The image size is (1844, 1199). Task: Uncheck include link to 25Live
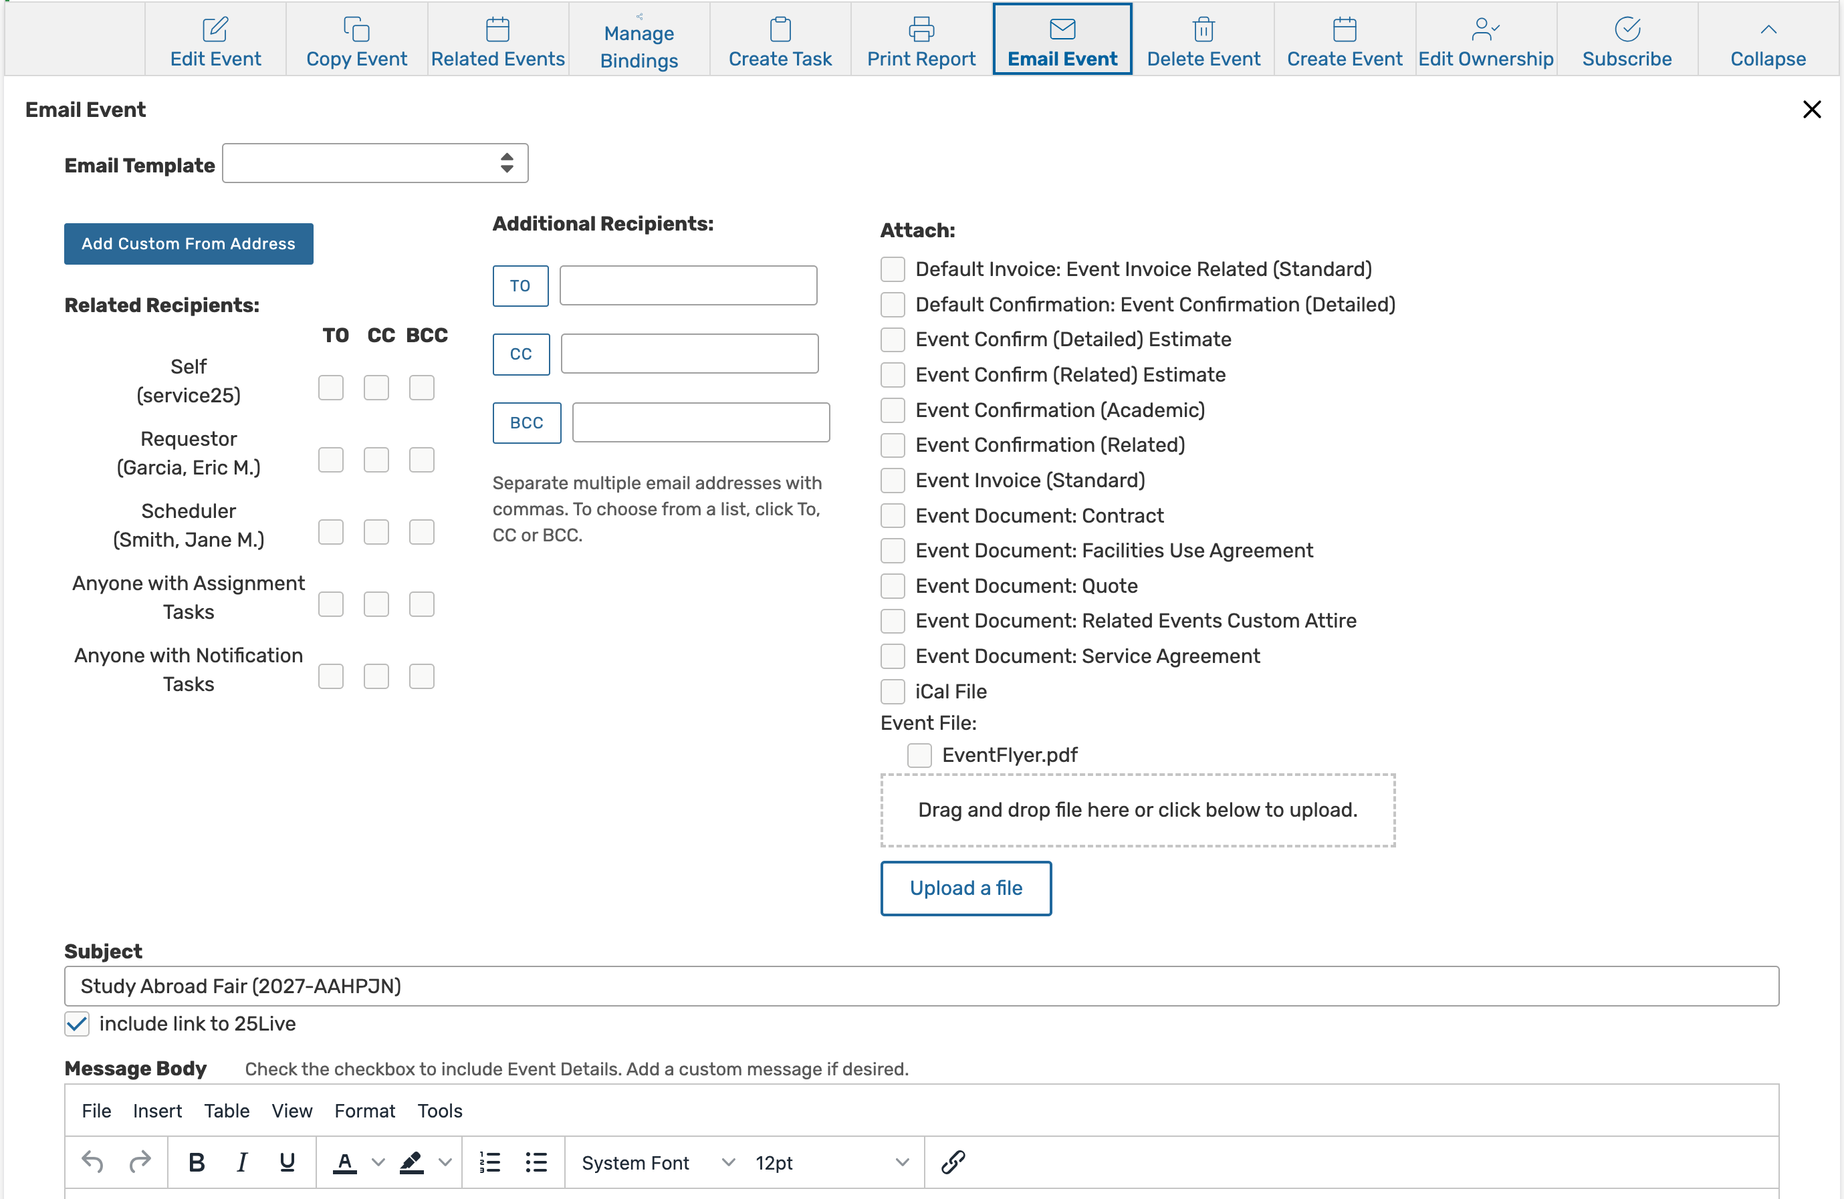tap(77, 1023)
